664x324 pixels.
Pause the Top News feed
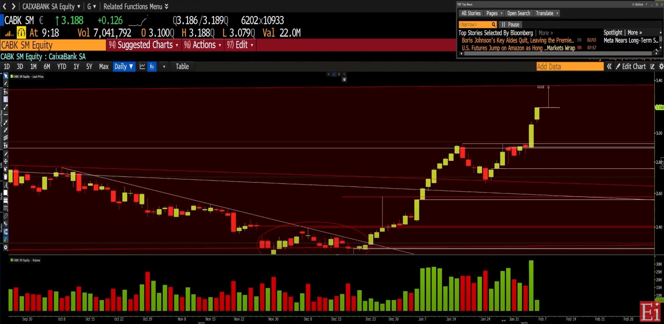point(511,25)
